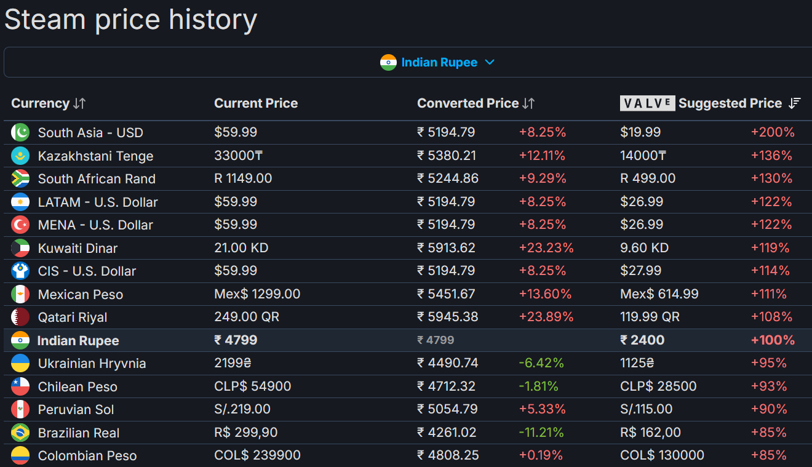This screenshot has height=467, width=812.
Task: Click the CLP$ 28500 suggested price
Action: tap(658, 386)
